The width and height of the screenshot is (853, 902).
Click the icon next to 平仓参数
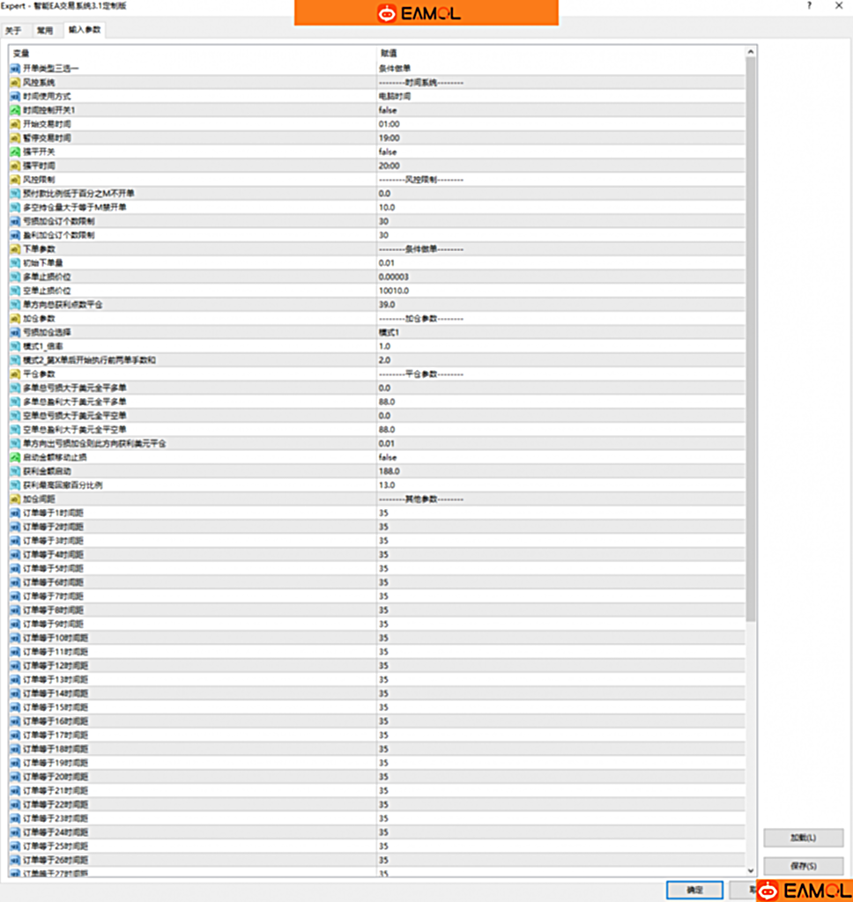click(15, 373)
